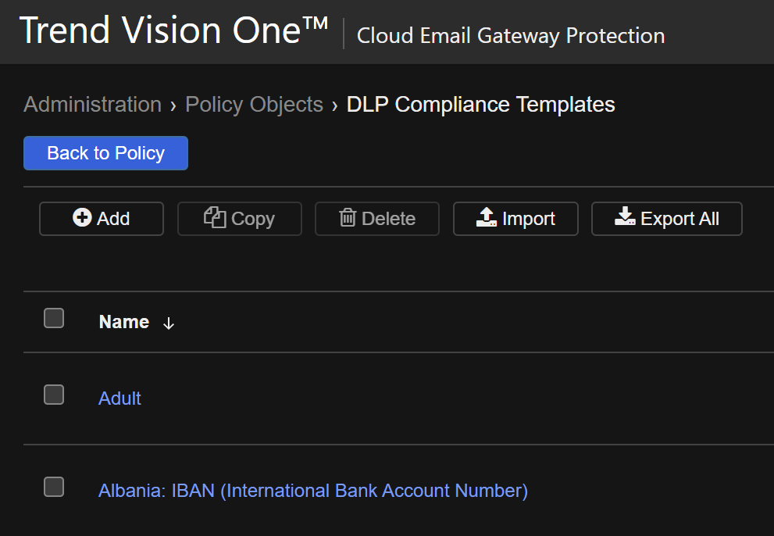
Task: Click the Copy documents icon
Action: pyautogui.click(x=215, y=217)
